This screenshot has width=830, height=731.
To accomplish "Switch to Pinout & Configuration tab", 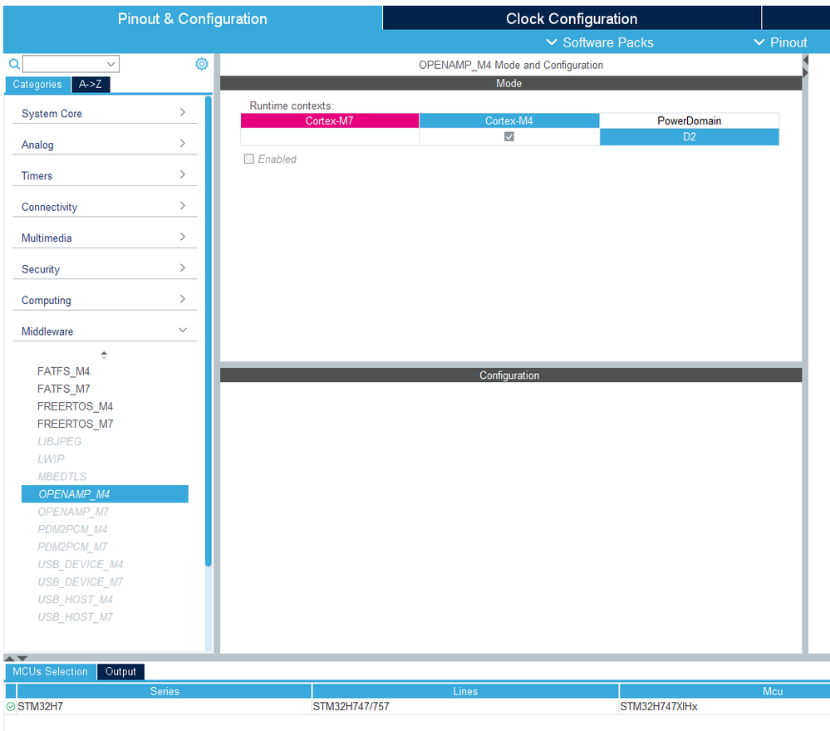I will point(192,18).
